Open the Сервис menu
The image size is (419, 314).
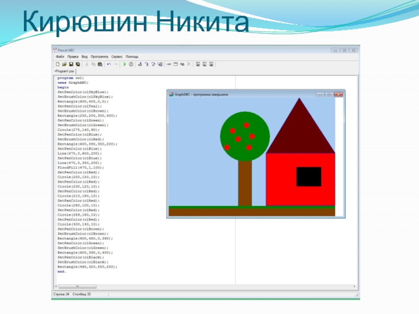coord(117,57)
